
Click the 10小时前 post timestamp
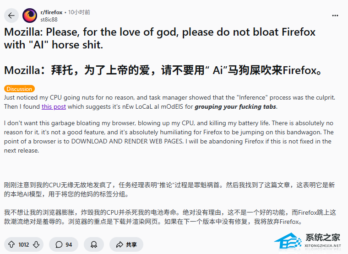point(79,12)
